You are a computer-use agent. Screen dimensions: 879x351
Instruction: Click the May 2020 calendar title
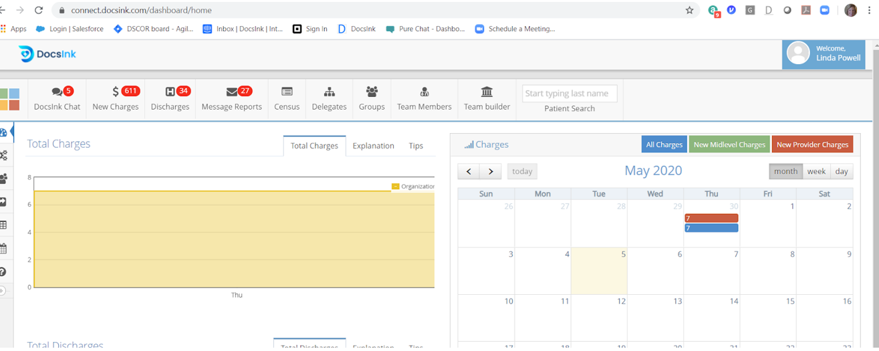click(653, 170)
